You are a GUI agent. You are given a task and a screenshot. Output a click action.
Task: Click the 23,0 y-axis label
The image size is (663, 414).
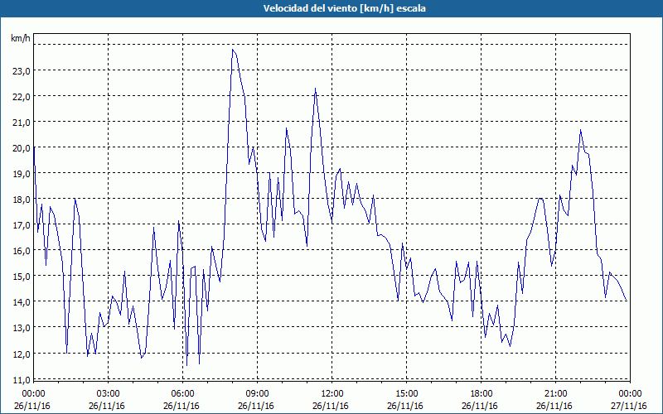coord(22,71)
